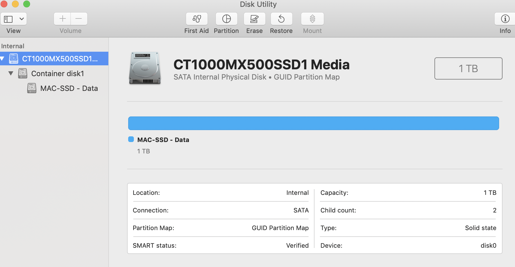515x267 pixels.
Task: Click the CT1000MX500SSD1 Media title
Action: pyautogui.click(x=261, y=64)
